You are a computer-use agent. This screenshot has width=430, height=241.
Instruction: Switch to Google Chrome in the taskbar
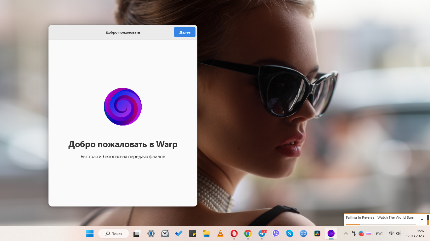[248, 233]
